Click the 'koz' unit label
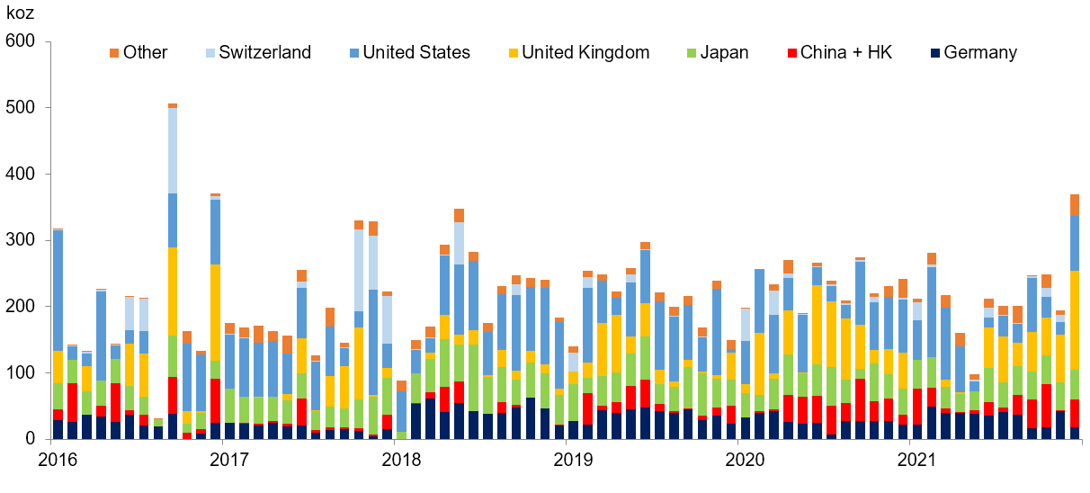 pos(22,13)
